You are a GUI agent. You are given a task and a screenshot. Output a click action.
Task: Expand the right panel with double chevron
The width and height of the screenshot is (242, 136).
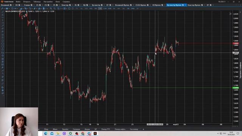[x=230, y=14]
